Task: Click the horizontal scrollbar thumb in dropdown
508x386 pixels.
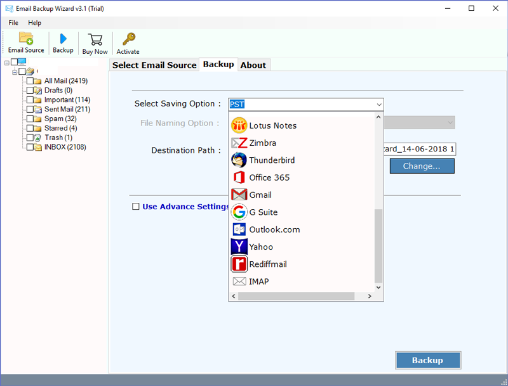Action: 296,296
